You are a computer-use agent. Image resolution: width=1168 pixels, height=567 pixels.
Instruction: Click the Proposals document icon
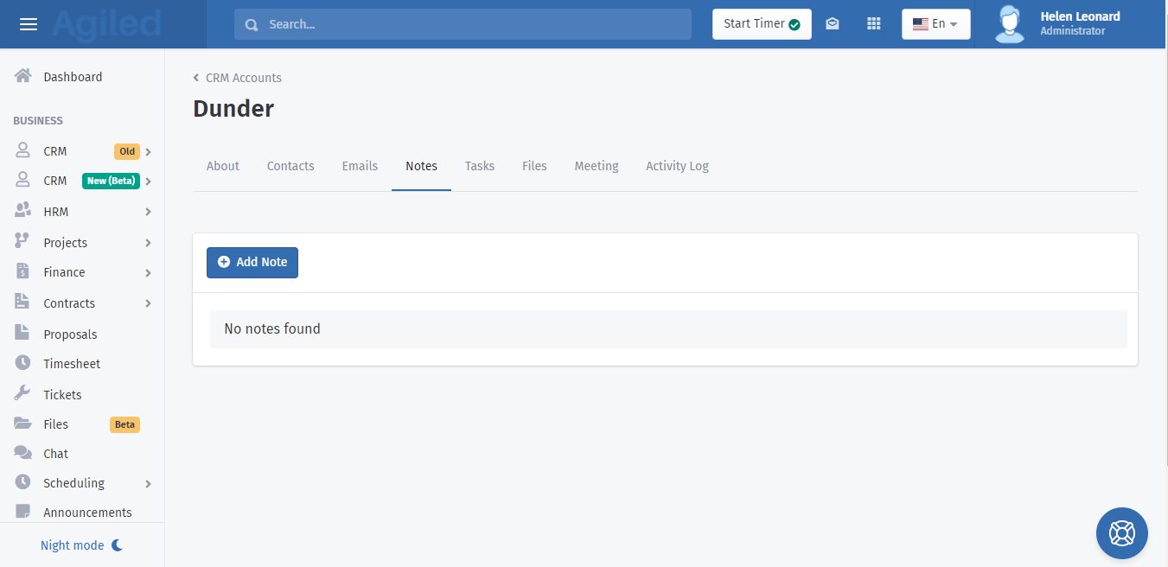(x=23, y=334)
